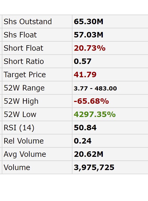The width and height of the screenshot is (148, 201).
Task: Click the Short Float label
Action: [24, 48]
